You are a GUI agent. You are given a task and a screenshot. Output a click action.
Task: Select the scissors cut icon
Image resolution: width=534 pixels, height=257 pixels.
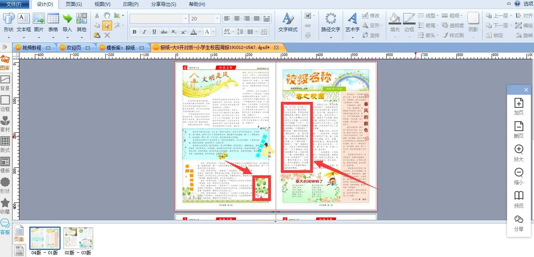(97, 15)
